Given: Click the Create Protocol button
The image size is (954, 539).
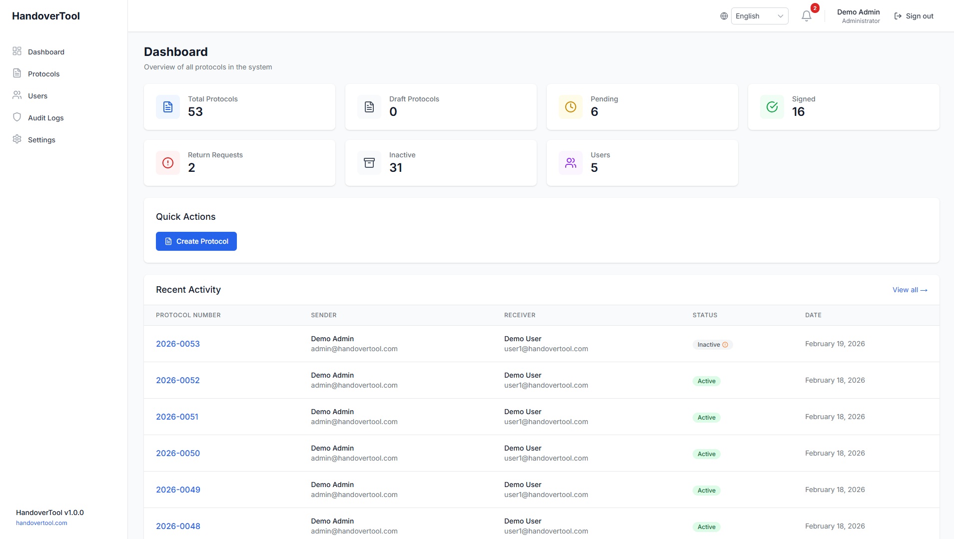Looking at the screenshot, I should (196, 241).
